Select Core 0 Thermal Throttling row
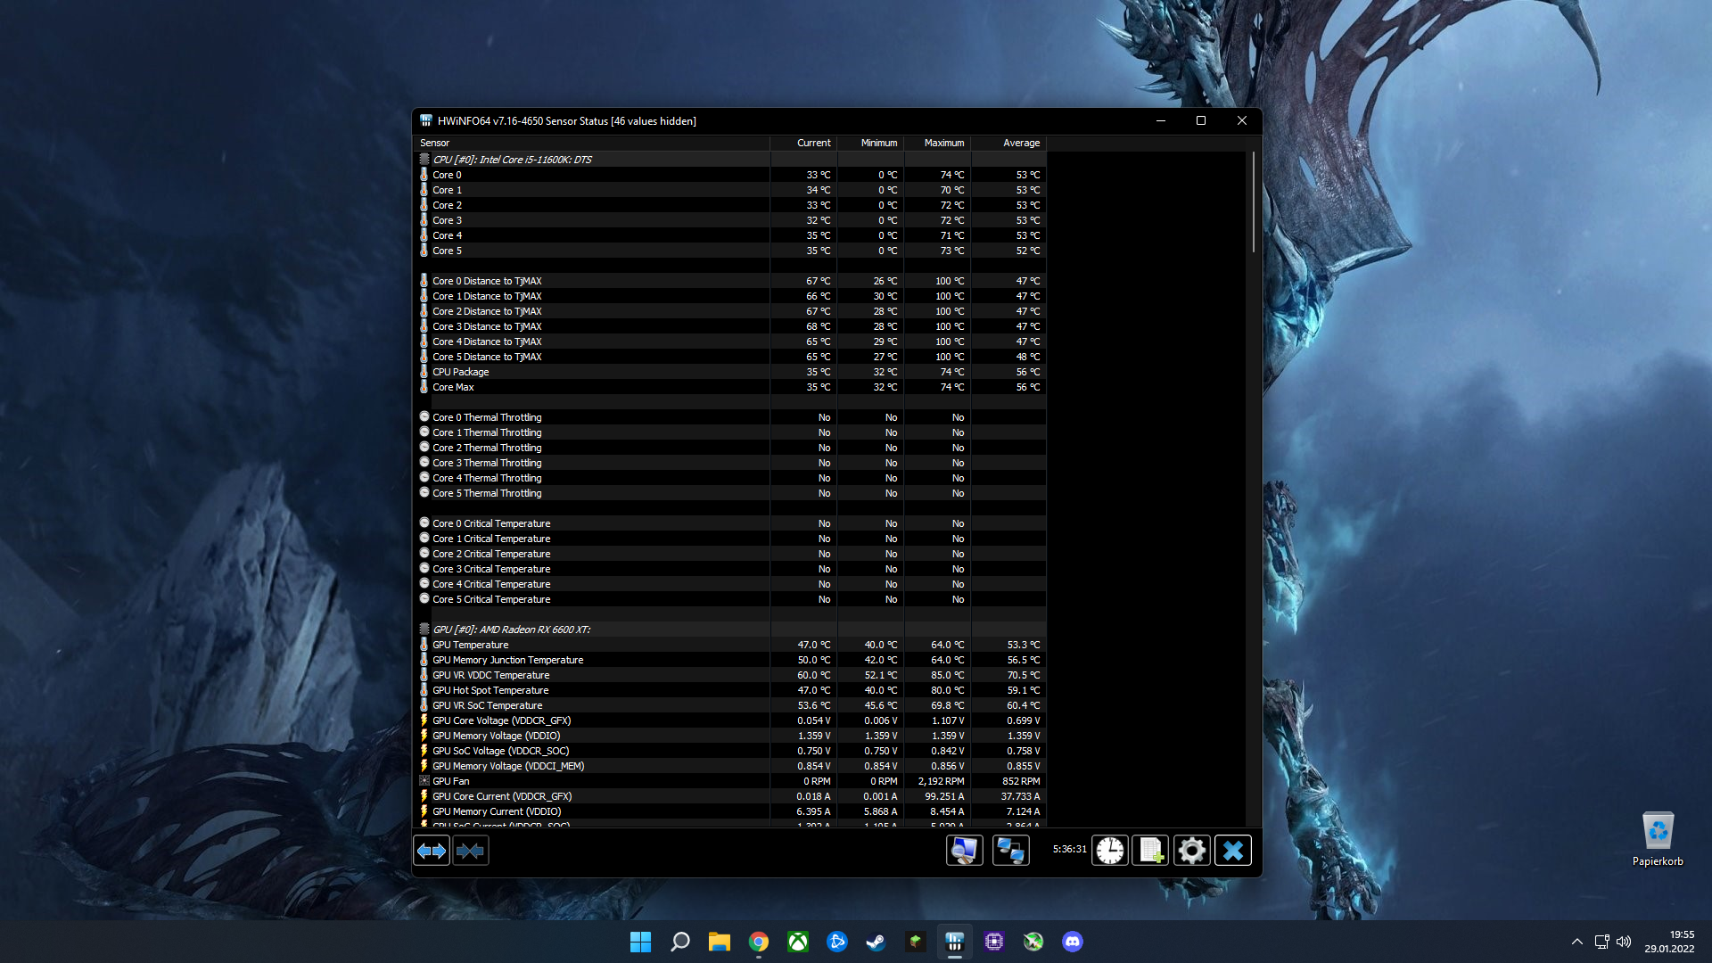Screen dimensions: 1712x963 click(487, 417)
